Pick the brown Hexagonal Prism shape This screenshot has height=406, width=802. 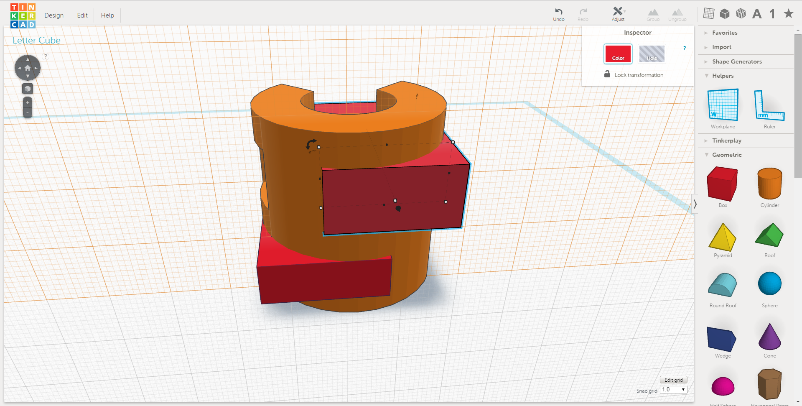pyautogui.click(x=769, y=385)
